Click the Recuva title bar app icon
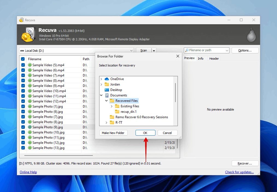277x192 pixels. (x=21, y=20)
